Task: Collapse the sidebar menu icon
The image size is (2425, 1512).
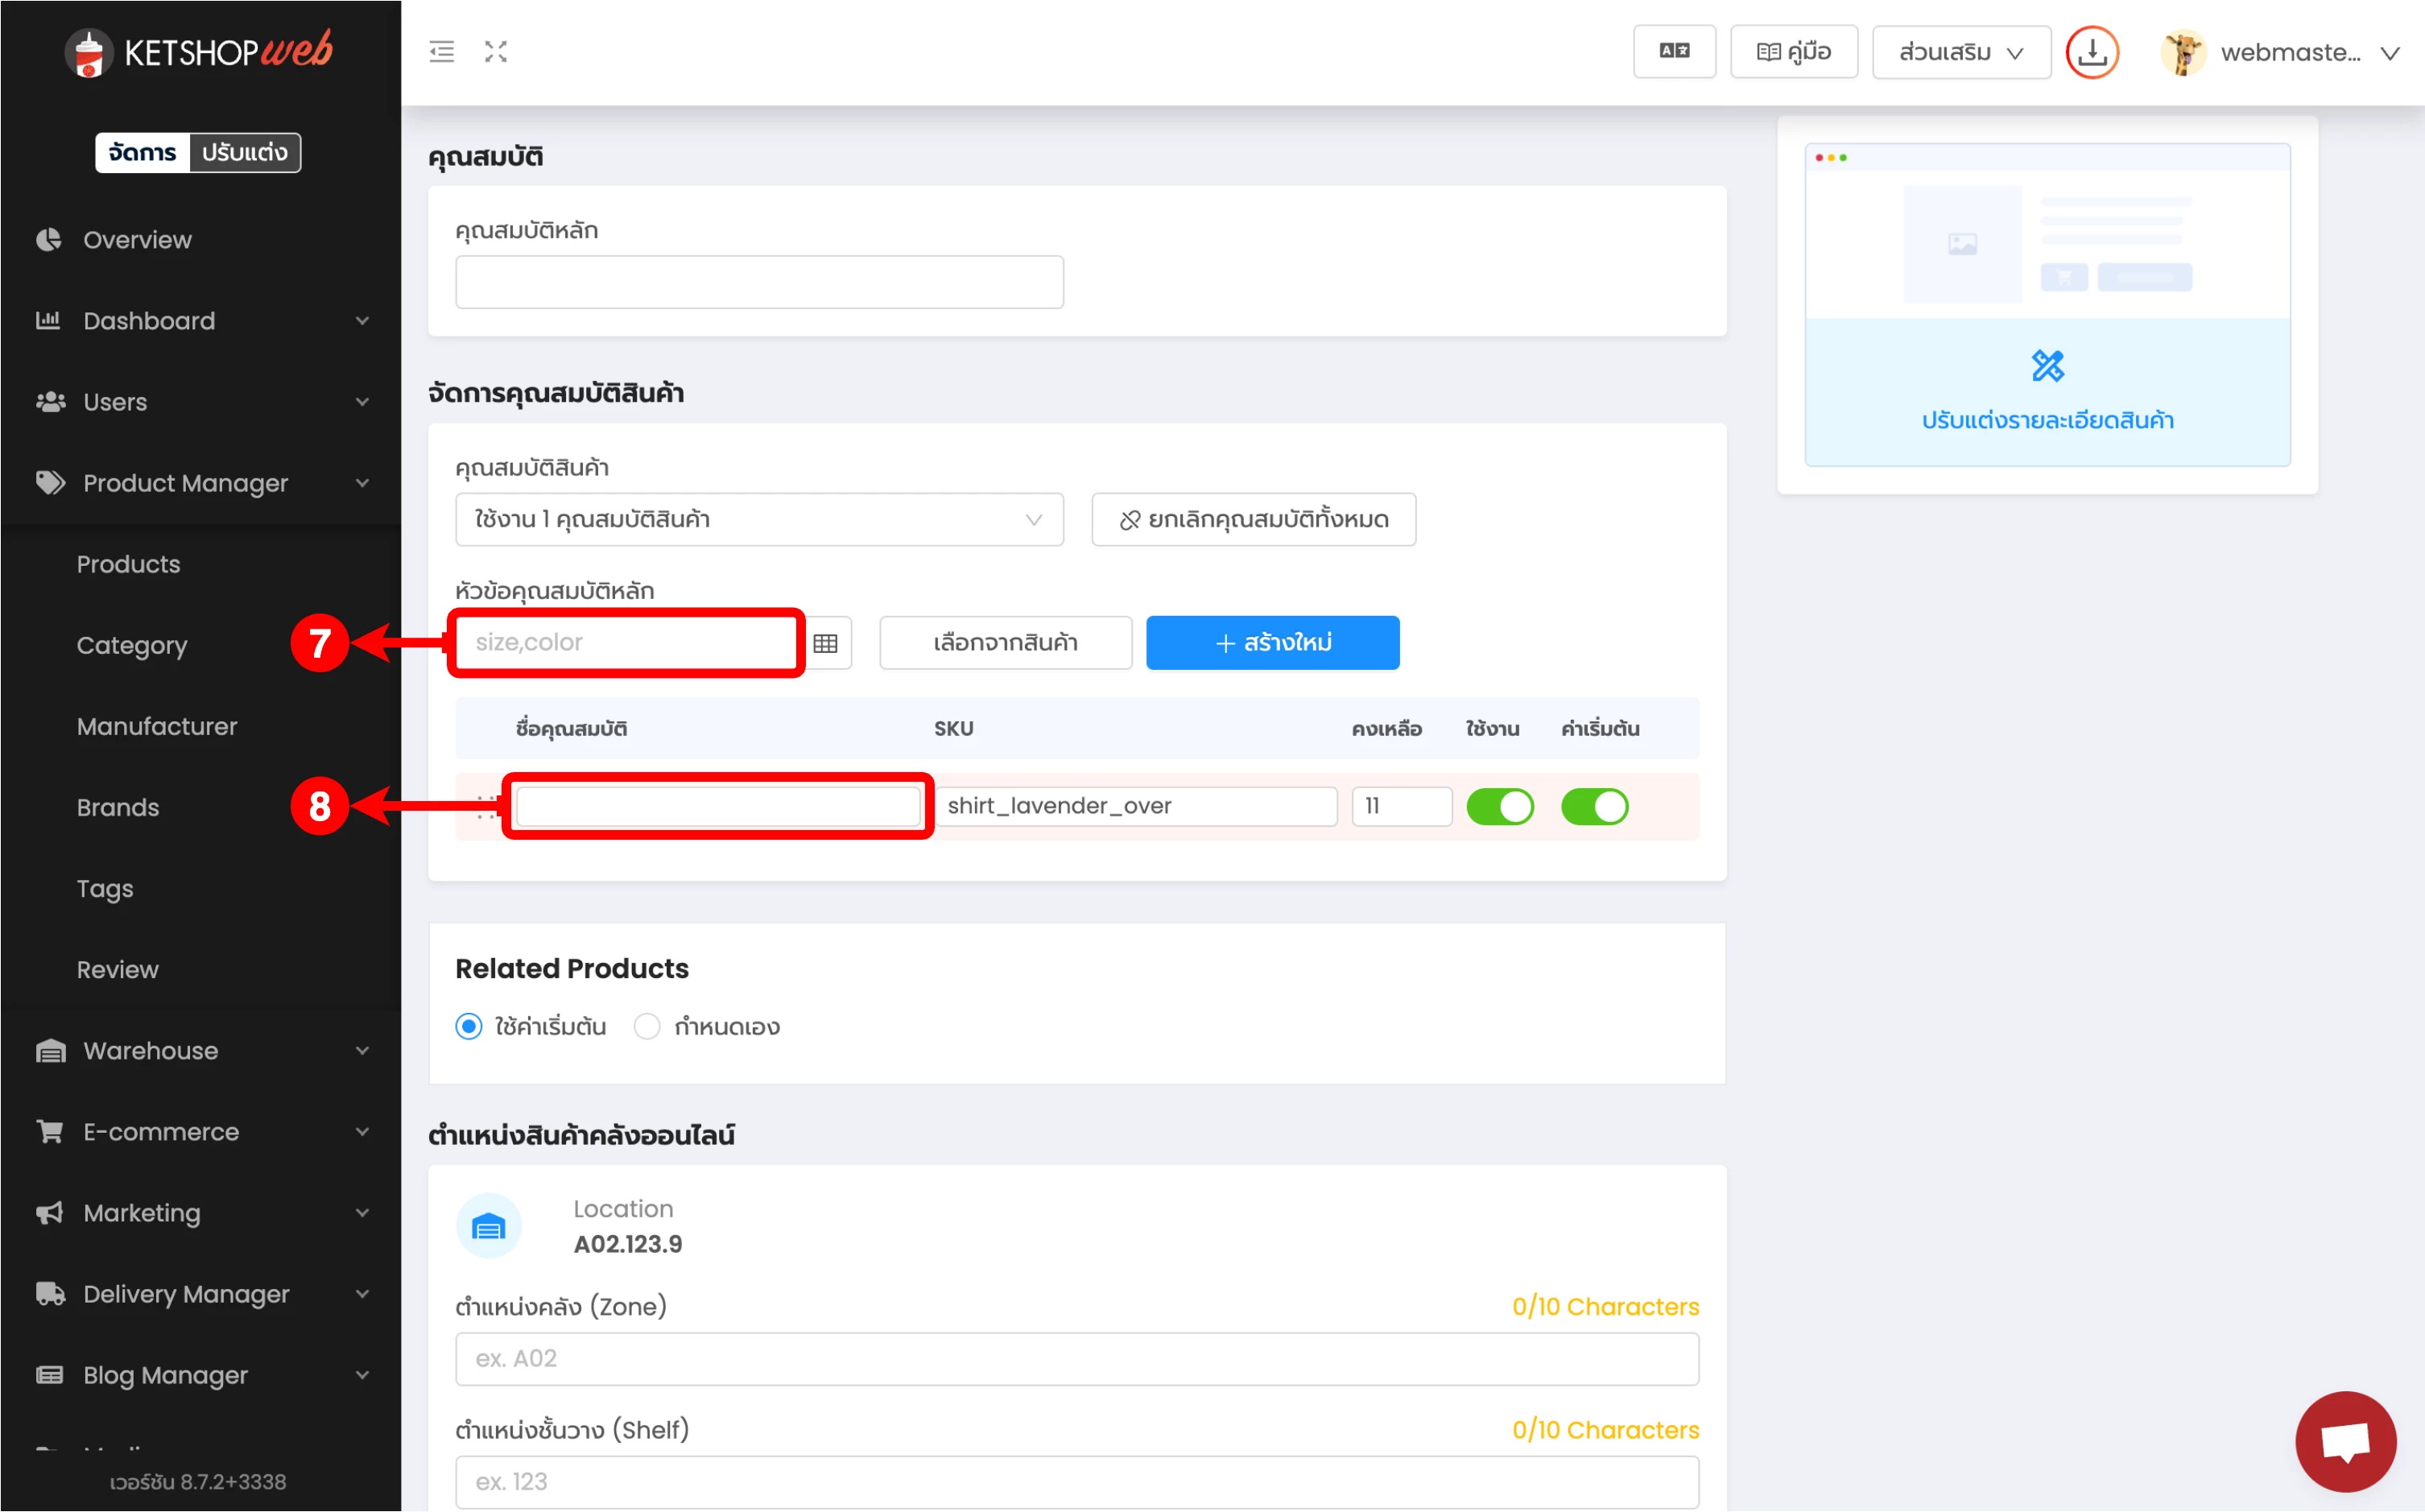Action: click(441, 52)
